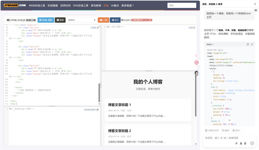Go to the 世界时间 page
This screenshot has height=150, width=259.
pyautogui.click(x=66, y=5)
